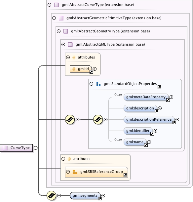Select the gml:name element

(x=135, y=142)
